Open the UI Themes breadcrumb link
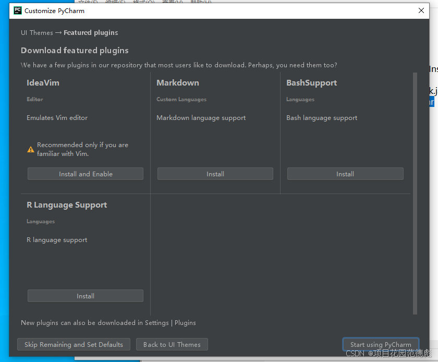 tap(36, 32)
